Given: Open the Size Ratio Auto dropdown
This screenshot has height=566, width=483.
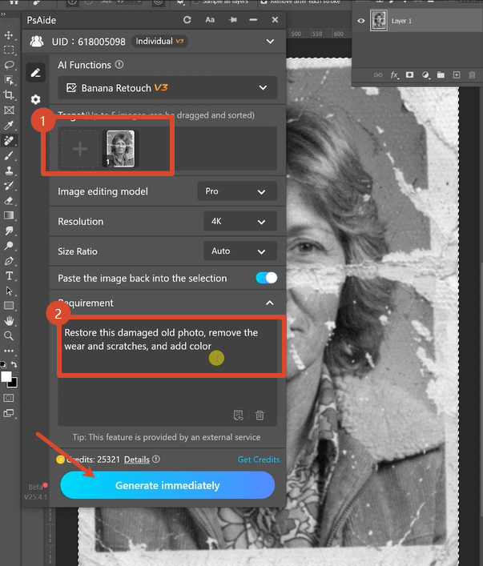Looking at the screenshot, I should pos(240,251).
